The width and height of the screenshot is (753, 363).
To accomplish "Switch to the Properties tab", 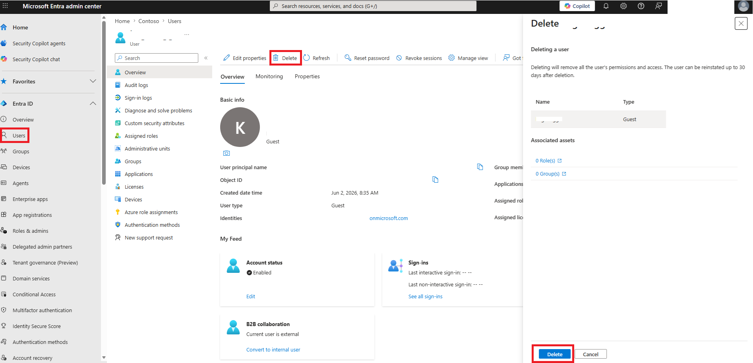I will pos(307,76).
